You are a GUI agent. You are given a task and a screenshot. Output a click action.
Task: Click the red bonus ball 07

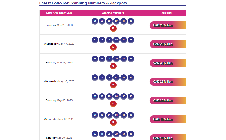click(113, 47)
